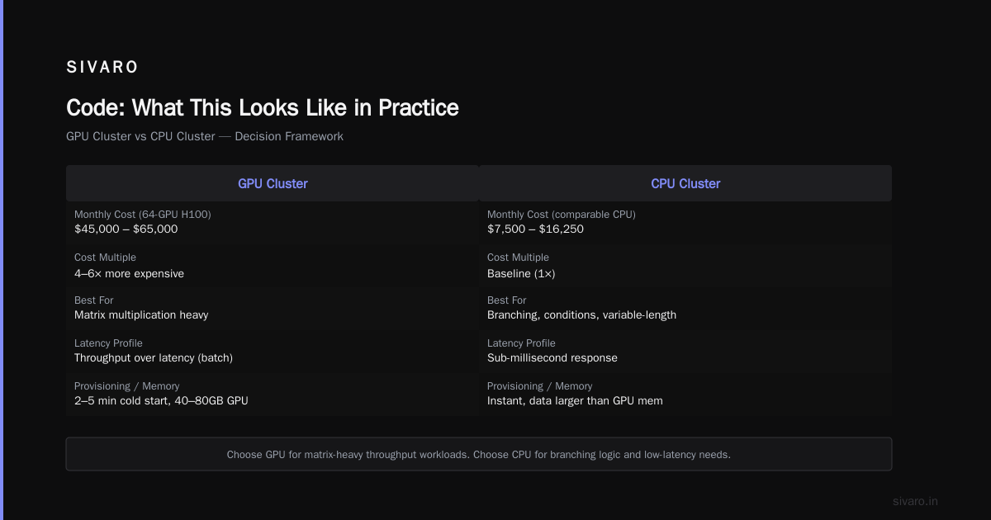Select 'Baseline (1×)' cell
Screen dimensions: 991x520
pos(521,273)
